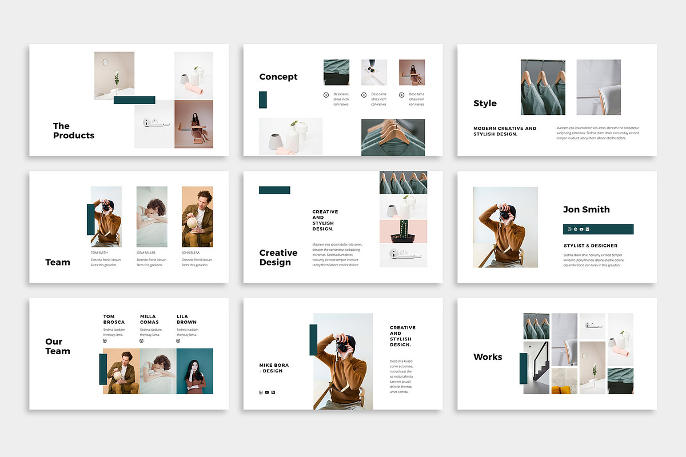This screenshot has width=686, height=457.
Task: Click the middle plus-circle icon in Concept slide
Action: coord(364,95)
